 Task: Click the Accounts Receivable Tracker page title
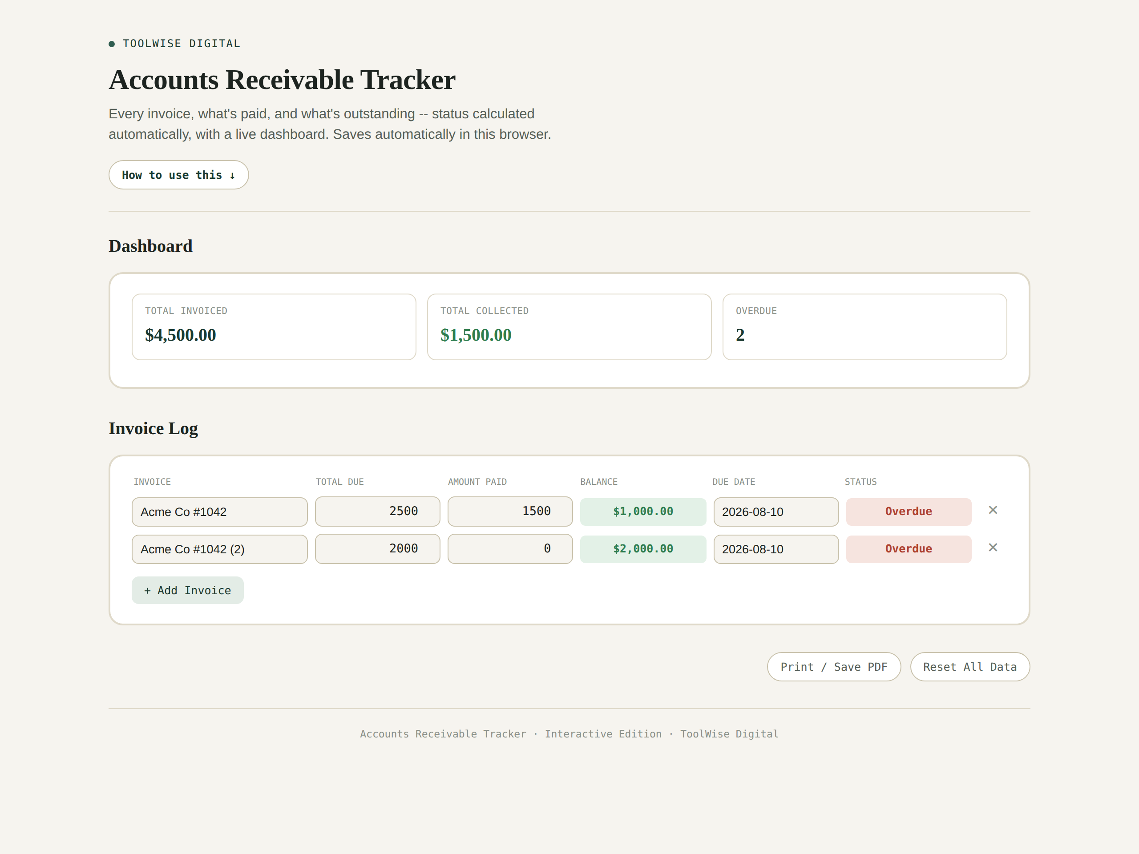[x=282, y=80]
